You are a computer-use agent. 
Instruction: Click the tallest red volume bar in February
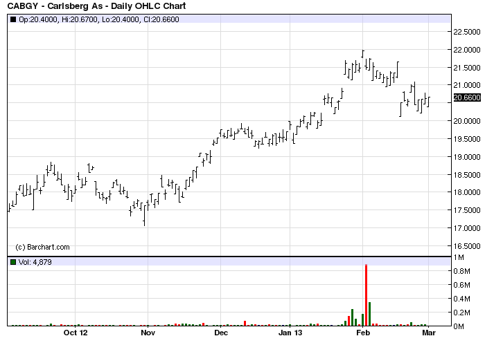coord(367,295)
